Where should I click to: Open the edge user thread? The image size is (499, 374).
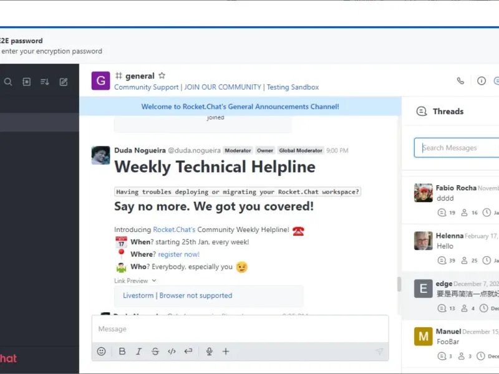450,295
